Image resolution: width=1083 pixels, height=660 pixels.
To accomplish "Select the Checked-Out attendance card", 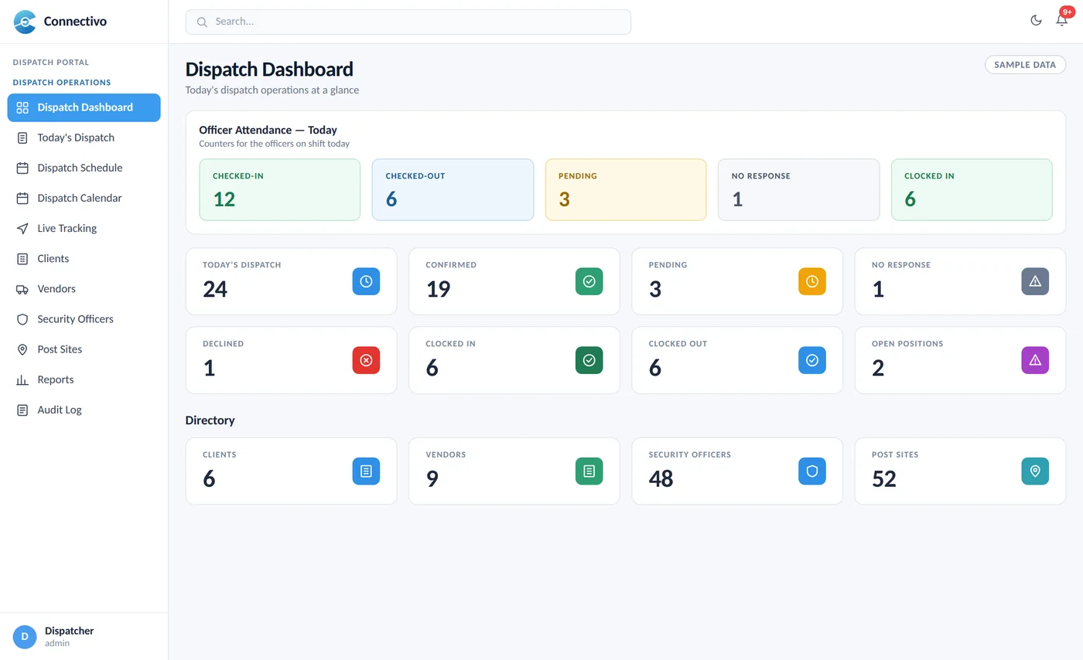I will point(453,190).
